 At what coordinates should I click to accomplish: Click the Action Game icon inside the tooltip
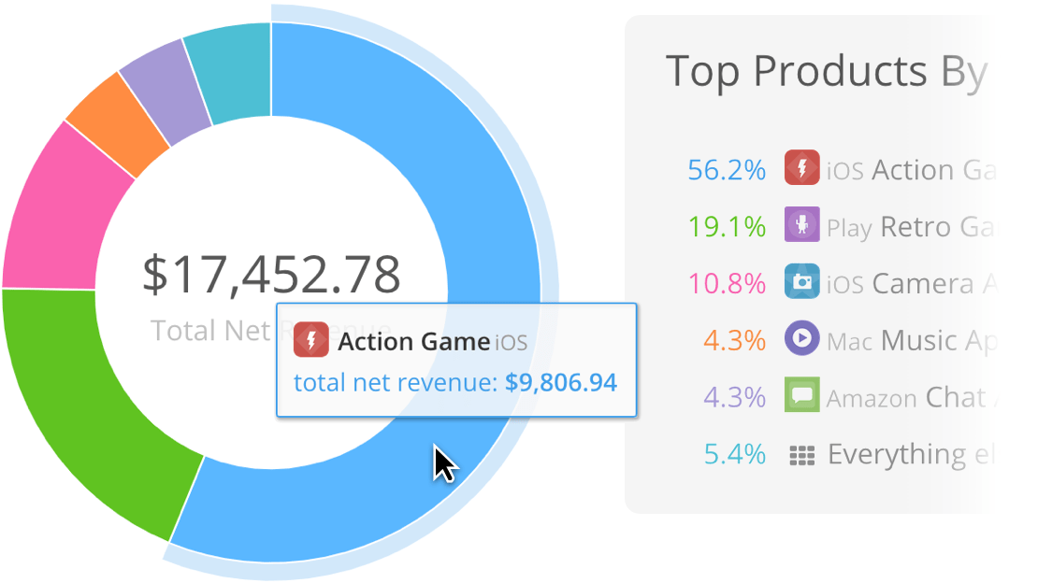click(x=310, y=340)
